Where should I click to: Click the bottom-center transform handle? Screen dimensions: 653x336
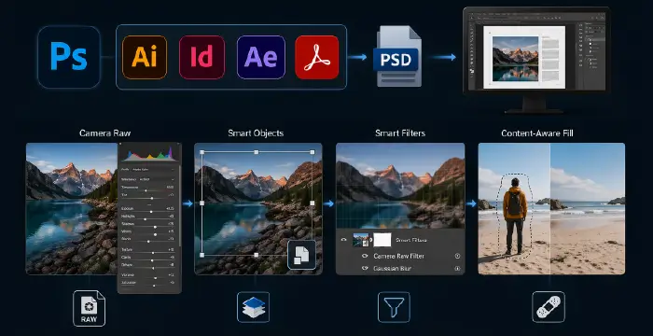257,255
